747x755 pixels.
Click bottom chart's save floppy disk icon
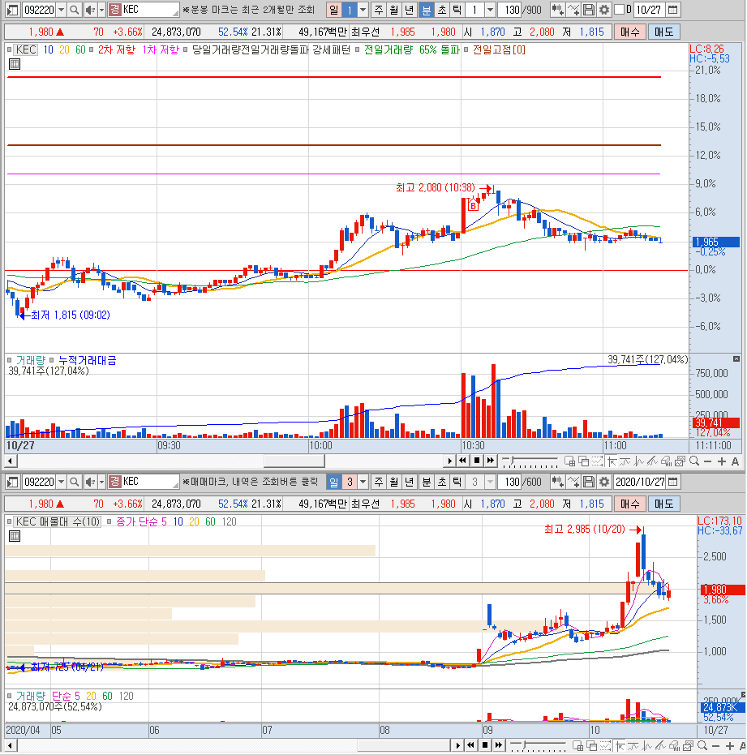coord(589,482)
